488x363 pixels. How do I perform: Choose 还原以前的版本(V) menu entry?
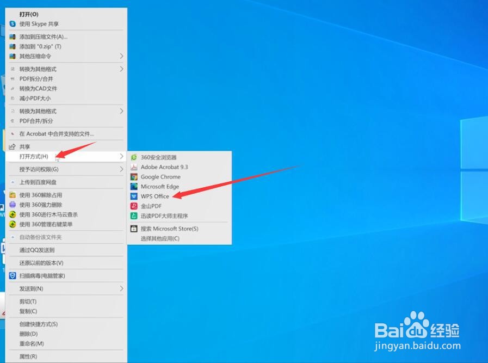[x=66, y=263]
